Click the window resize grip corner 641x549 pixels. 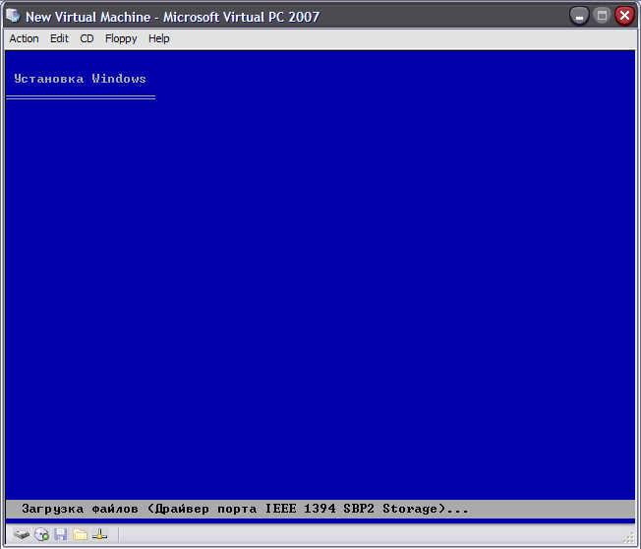(x=630, y=538)
